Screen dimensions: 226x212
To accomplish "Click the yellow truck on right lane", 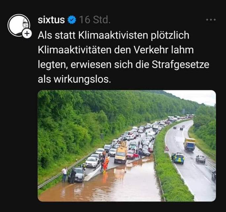I will (x=190, y=144).
